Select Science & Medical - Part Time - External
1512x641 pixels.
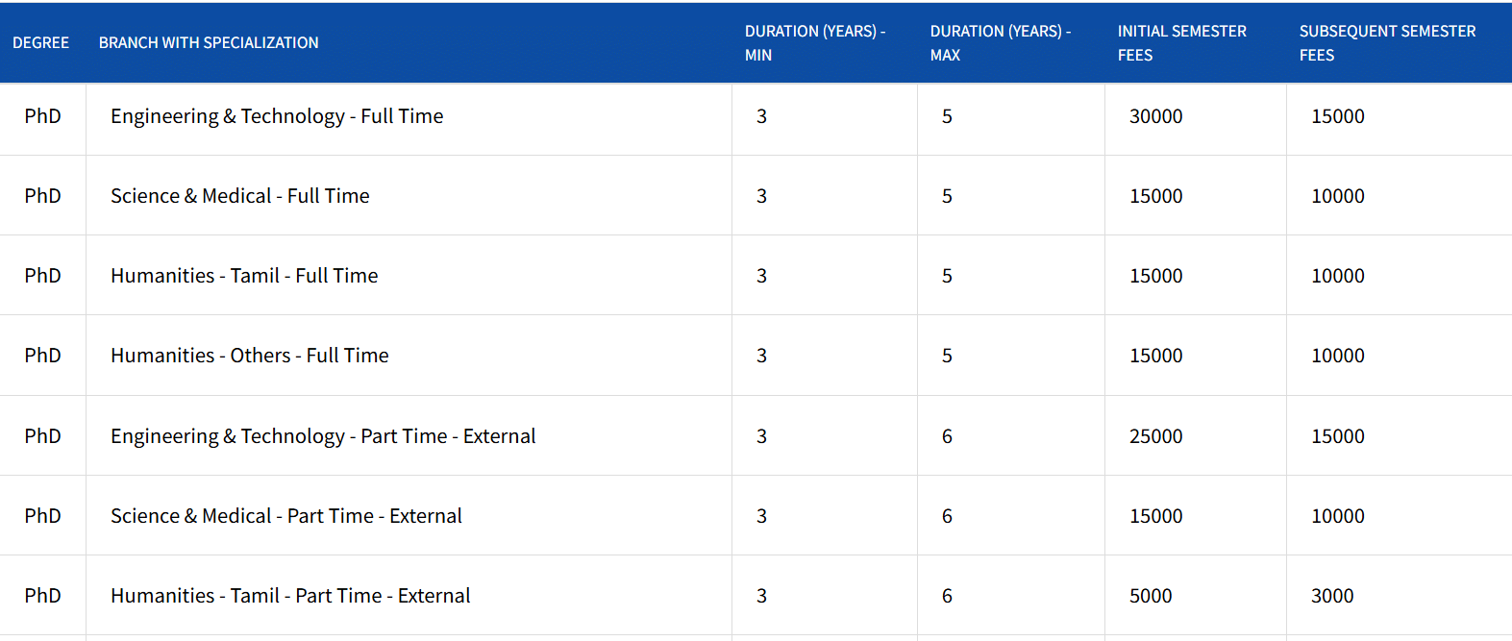tap(285, 516)
